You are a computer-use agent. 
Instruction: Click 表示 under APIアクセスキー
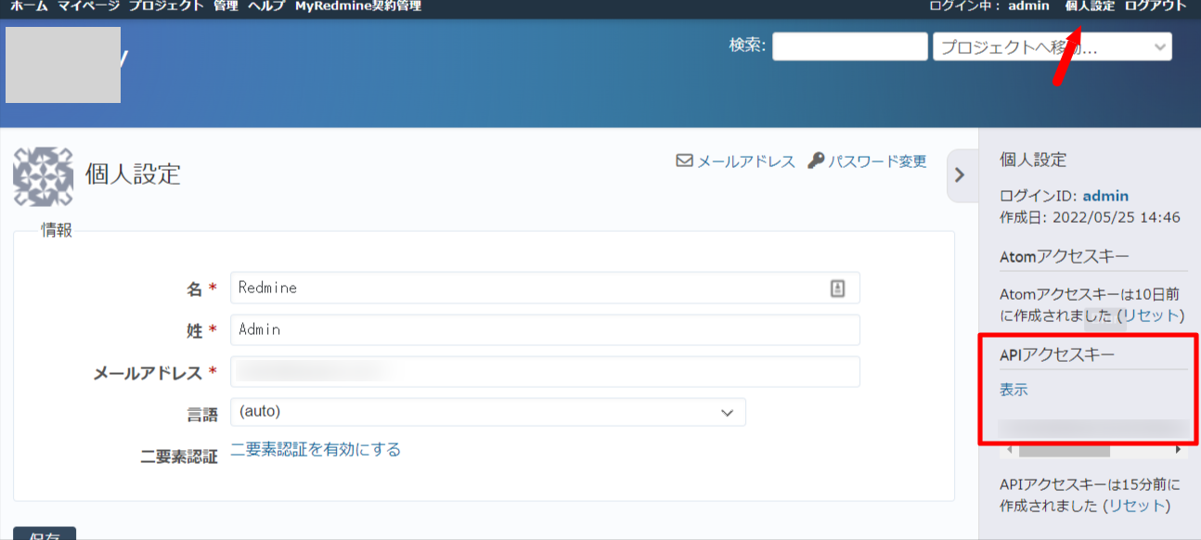pyautogui.click(x=1014, y=390)
